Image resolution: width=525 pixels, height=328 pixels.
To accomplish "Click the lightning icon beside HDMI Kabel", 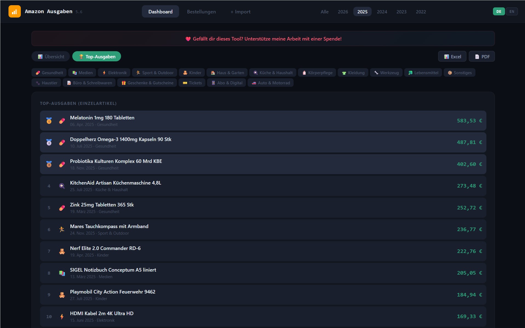I will (62, 317).
